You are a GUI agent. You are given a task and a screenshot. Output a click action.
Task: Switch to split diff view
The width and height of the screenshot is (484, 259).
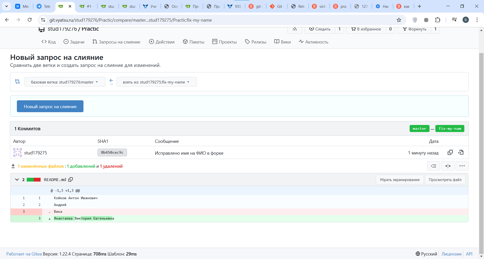[448, 166]
